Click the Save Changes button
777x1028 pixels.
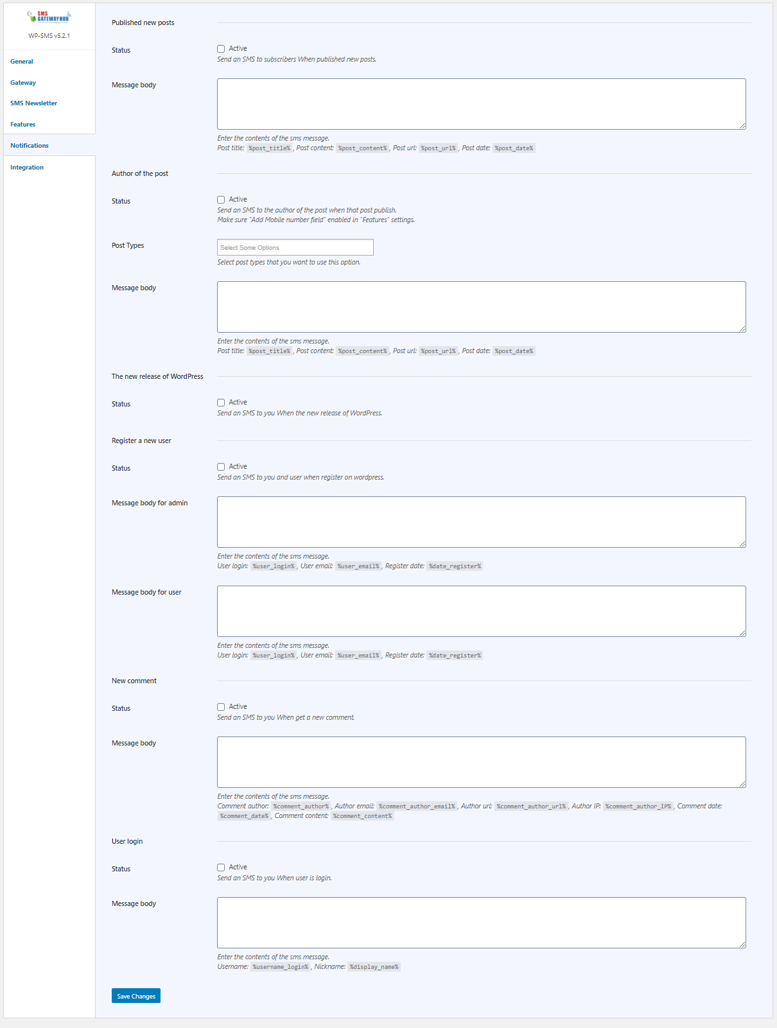click(136, 996)
